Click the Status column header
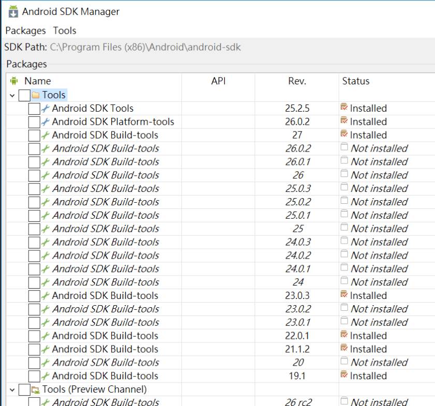The width and height of the screenshot is (435, 406). (356, 81)
